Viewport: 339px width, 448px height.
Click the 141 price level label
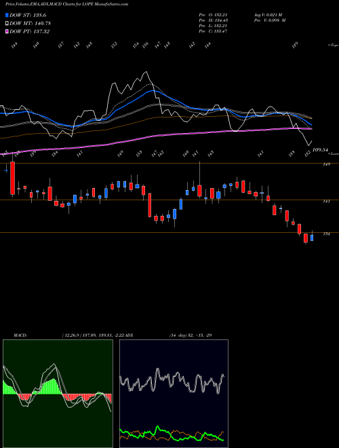[x=327, y=201]
